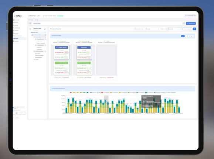Screen dimensions: 214x159
Task: Click the adhoc logo in the sidebar
Action: [x=18, y=16]
